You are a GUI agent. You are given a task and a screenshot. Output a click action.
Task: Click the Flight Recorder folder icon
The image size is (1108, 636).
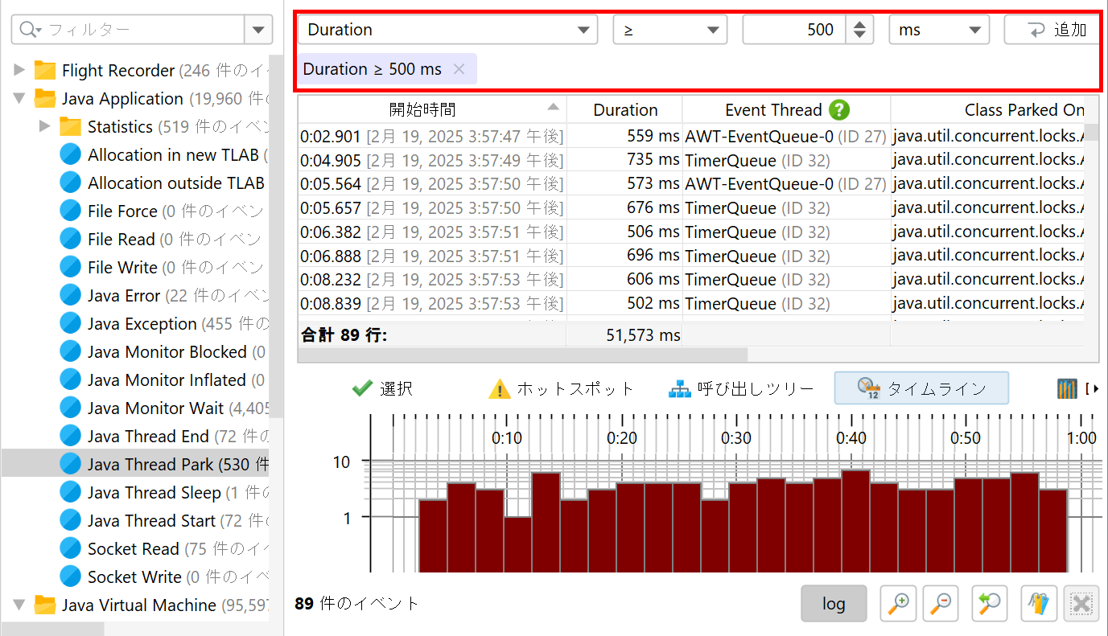pyautogui.click(x=45, y=71)
